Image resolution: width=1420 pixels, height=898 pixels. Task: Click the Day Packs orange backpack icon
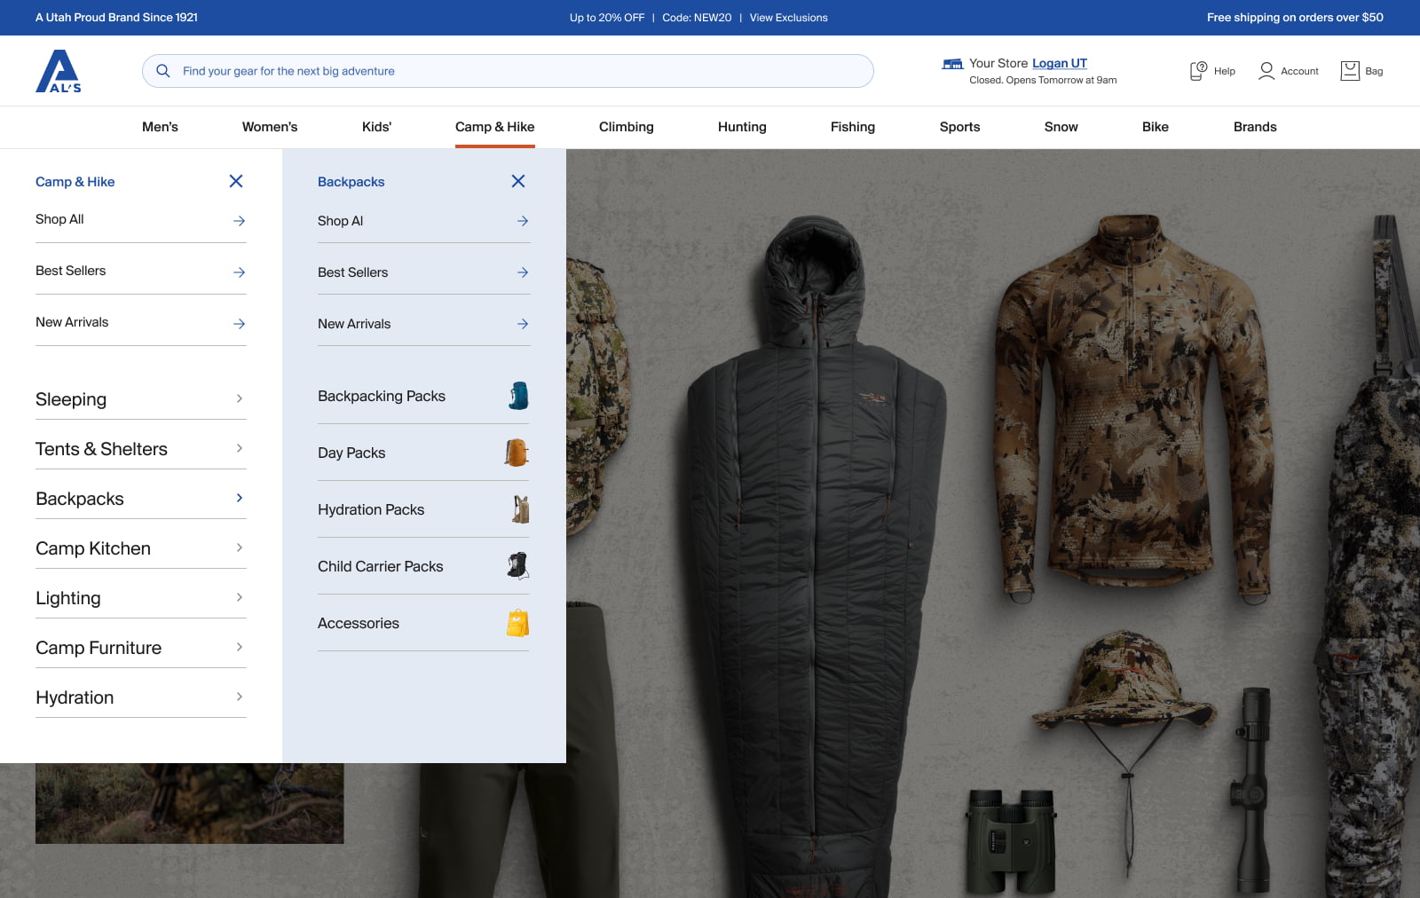point(519,453)
